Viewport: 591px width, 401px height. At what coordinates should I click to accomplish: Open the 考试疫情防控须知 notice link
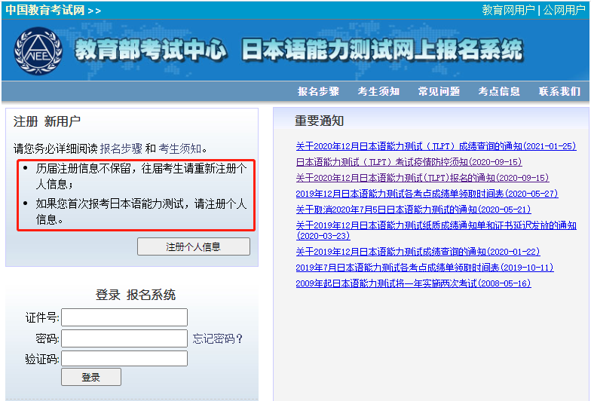coord(408,162)
